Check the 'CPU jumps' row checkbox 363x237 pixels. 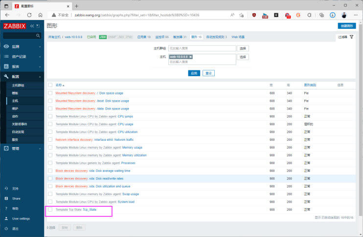[x=50, y=116]
